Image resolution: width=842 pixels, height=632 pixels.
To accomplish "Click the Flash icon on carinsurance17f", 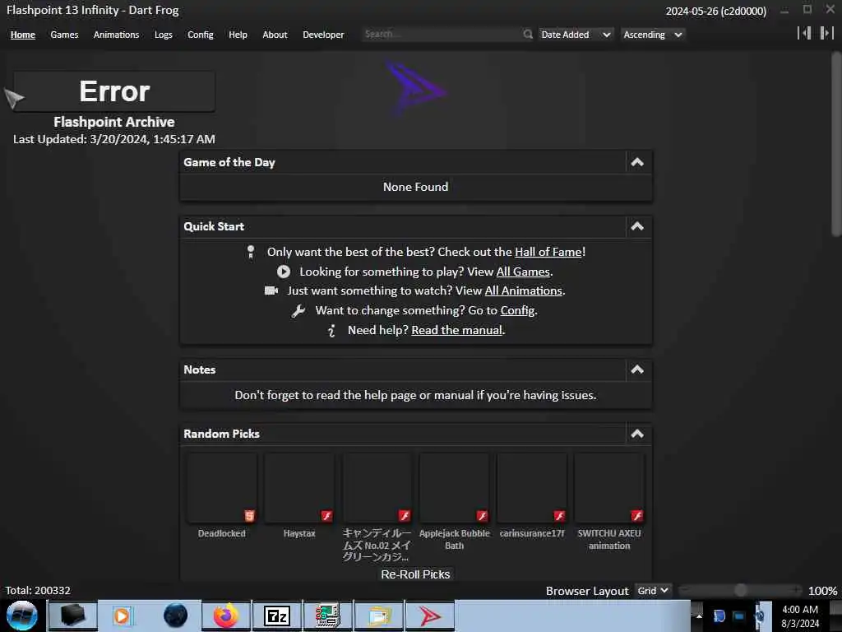I will pos(559,516).
